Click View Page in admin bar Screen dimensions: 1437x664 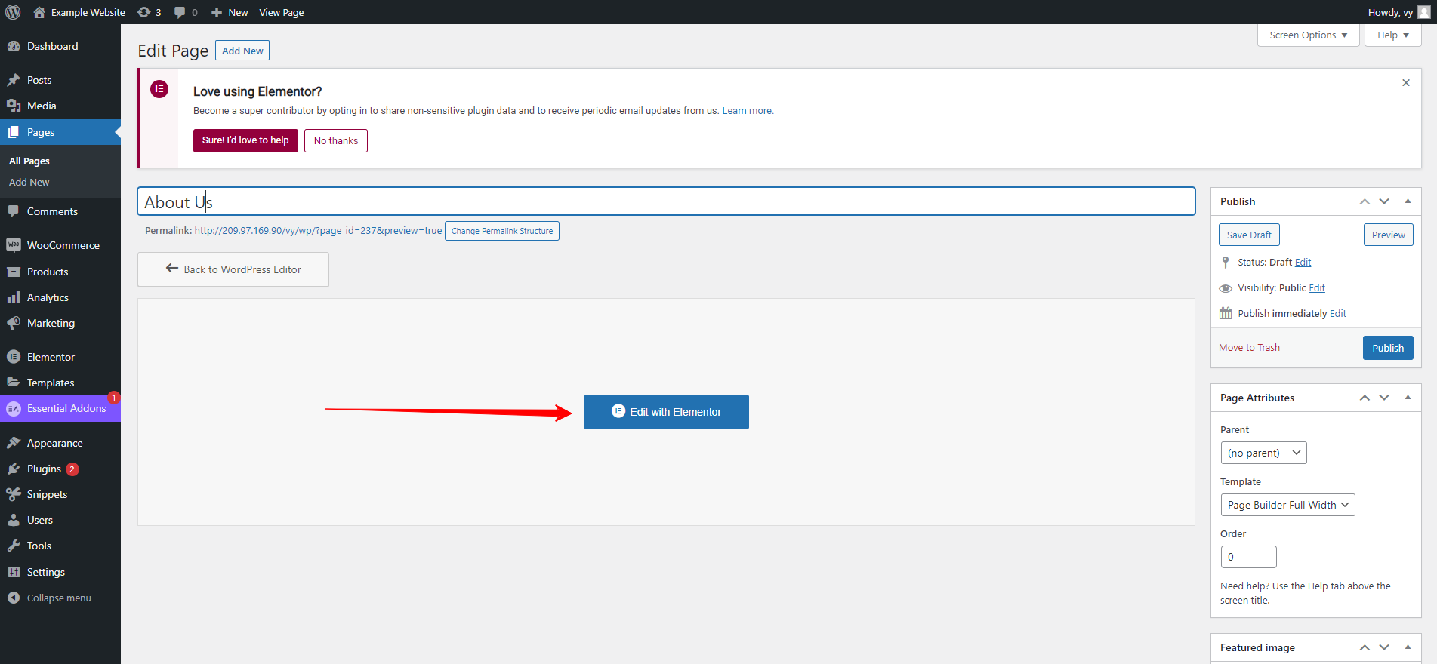coord(282,12)
